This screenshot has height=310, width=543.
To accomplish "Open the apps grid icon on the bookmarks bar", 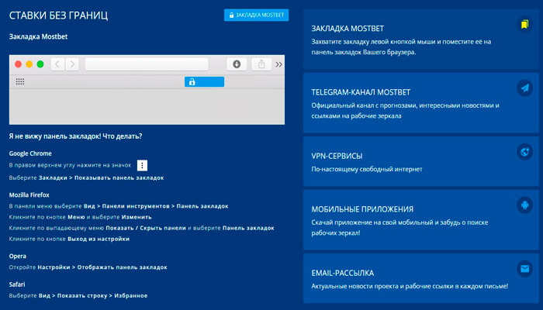I will tap(20, 82).
